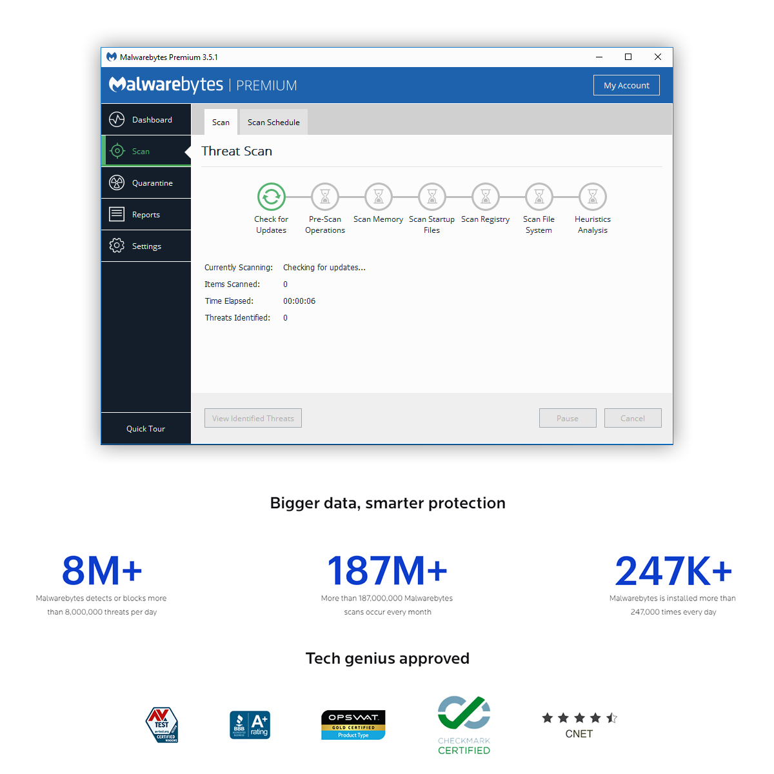Image resolution: width=774 pixels, height=774 pixels.
Task: Click View Identified Threats button
Action: (253, 418)
